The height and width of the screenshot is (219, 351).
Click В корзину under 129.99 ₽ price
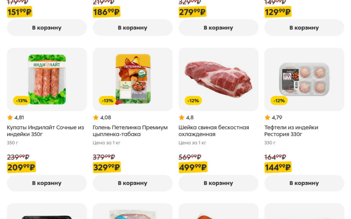pyautogui.click(x=304, y=28)
